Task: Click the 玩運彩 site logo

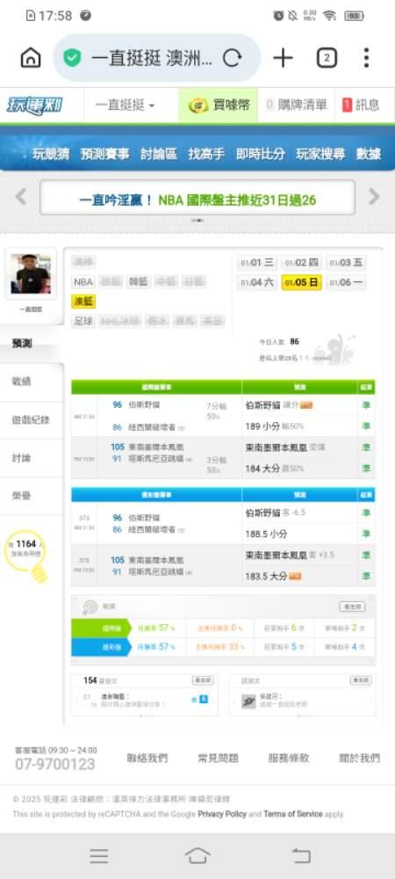Action: (x=35, y=105)
